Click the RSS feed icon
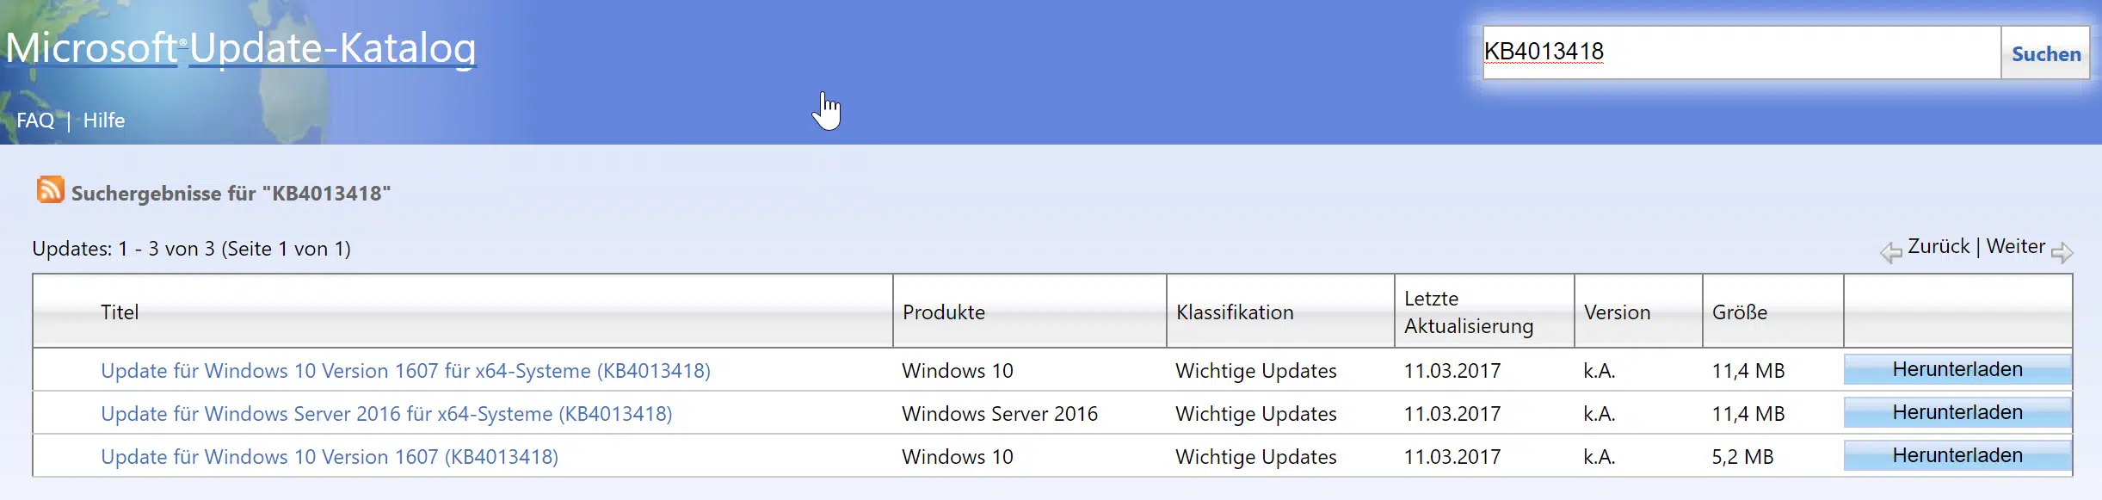This screenshot has height=500, width=2102. click(50, 189)
